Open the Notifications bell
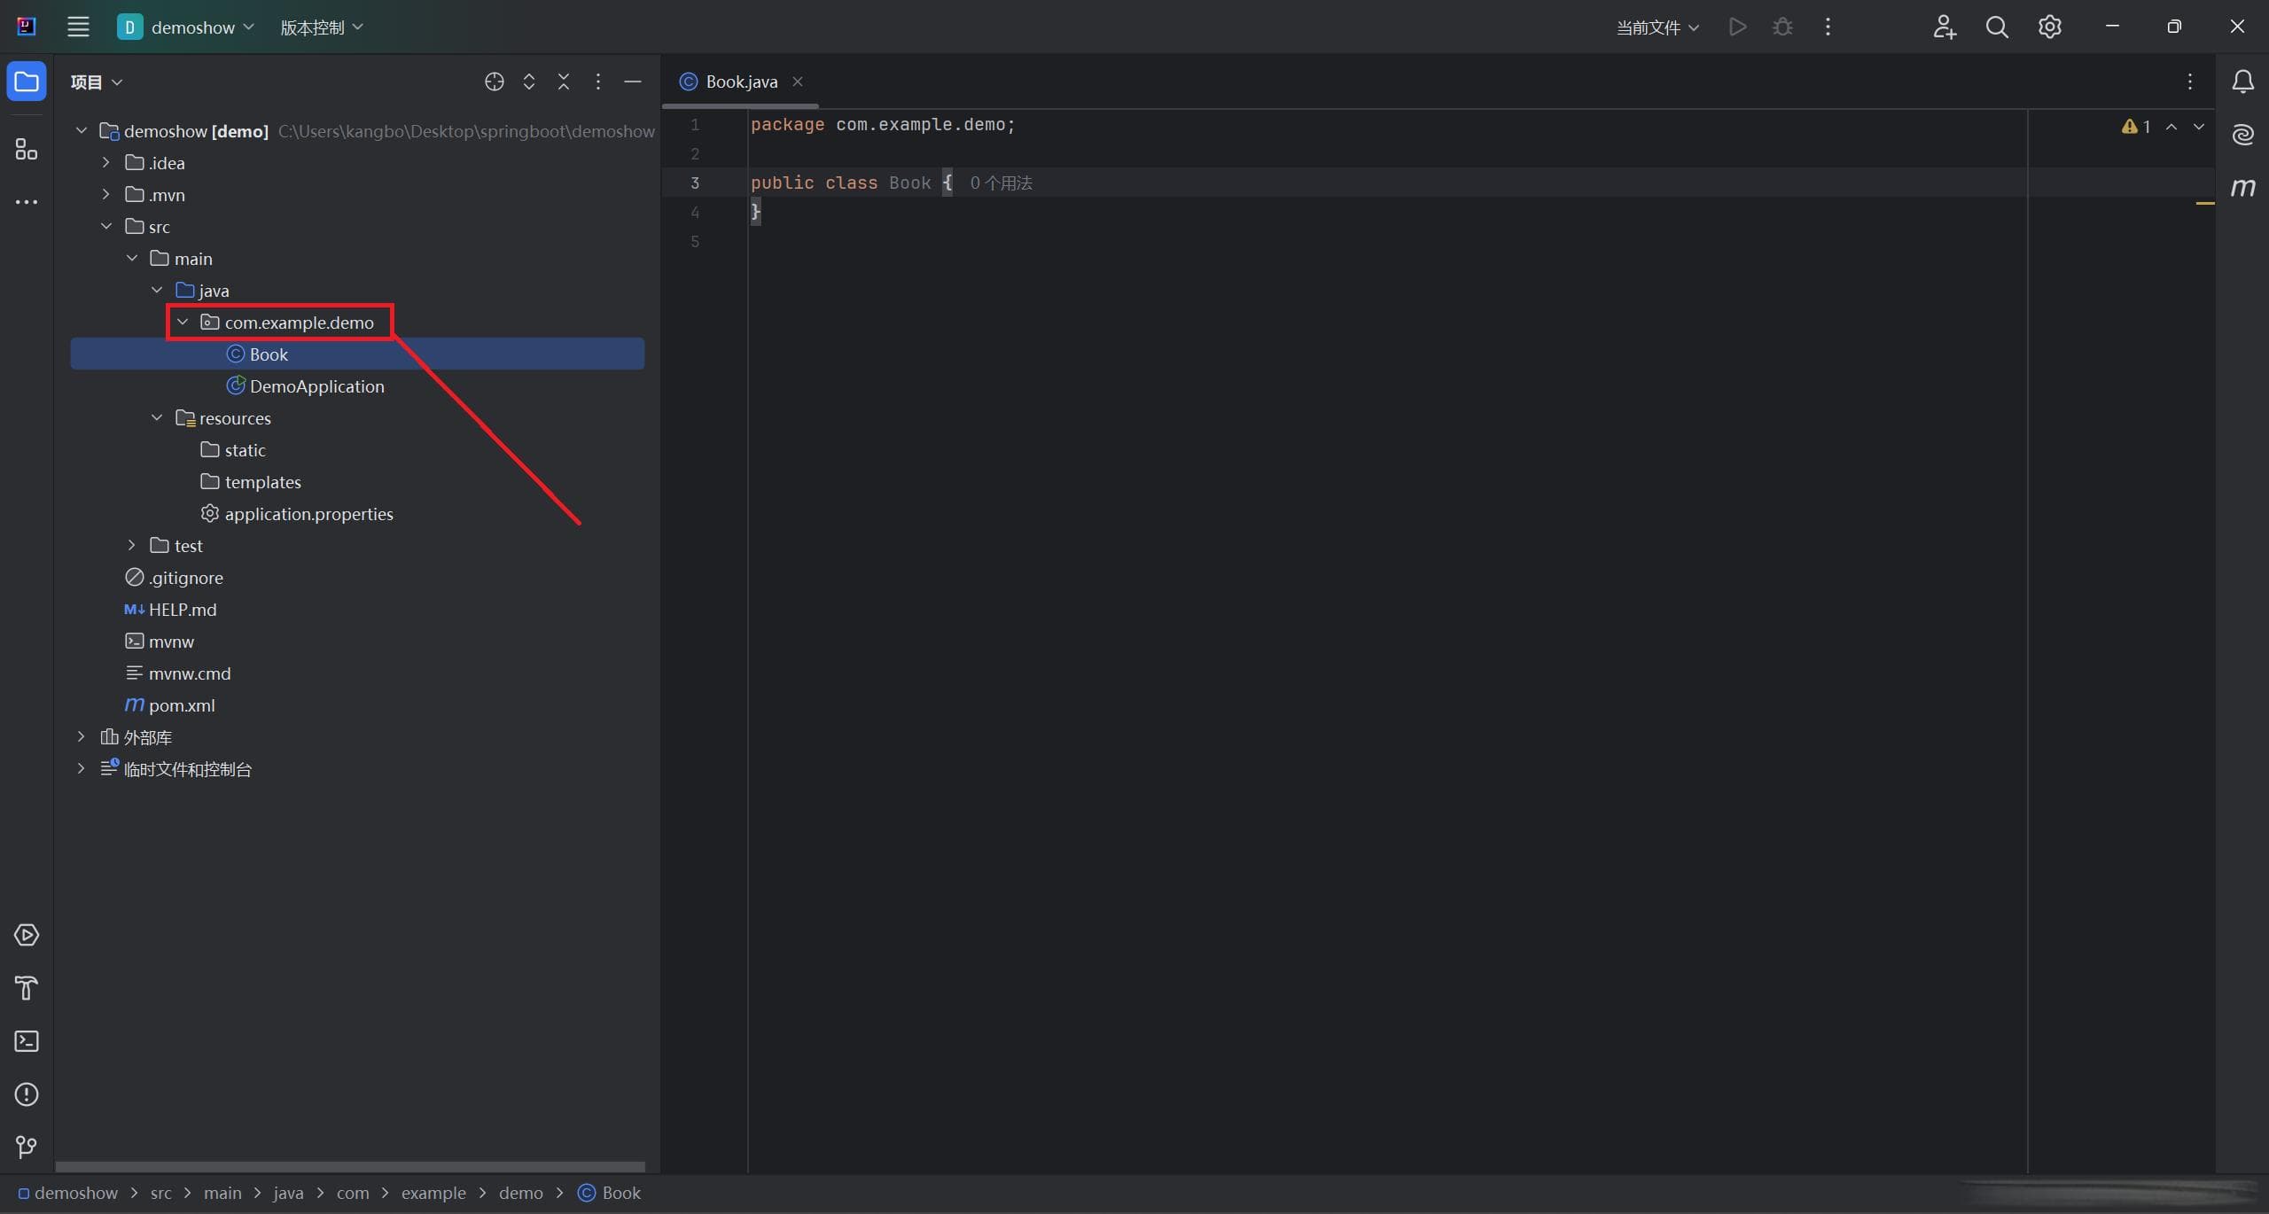The height and width of the screenshot is (1214, 2269). tap(2242, 82)
